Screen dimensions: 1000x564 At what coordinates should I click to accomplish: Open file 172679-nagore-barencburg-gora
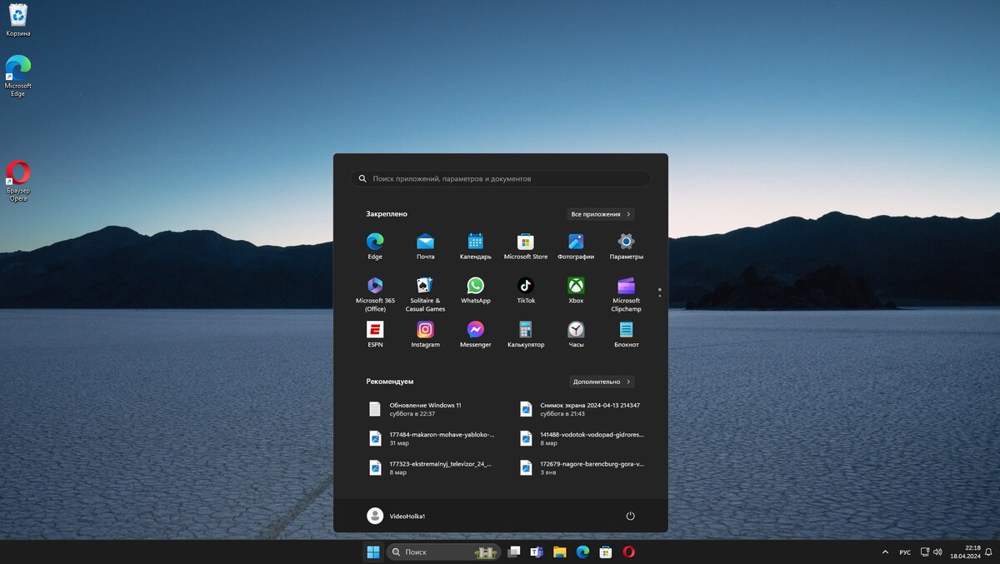coord(582,467)
